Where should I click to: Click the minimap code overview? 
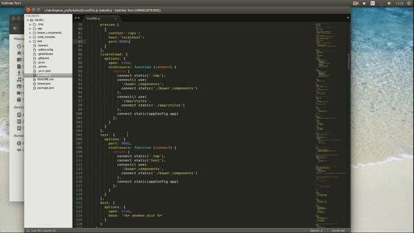(330, 124)
